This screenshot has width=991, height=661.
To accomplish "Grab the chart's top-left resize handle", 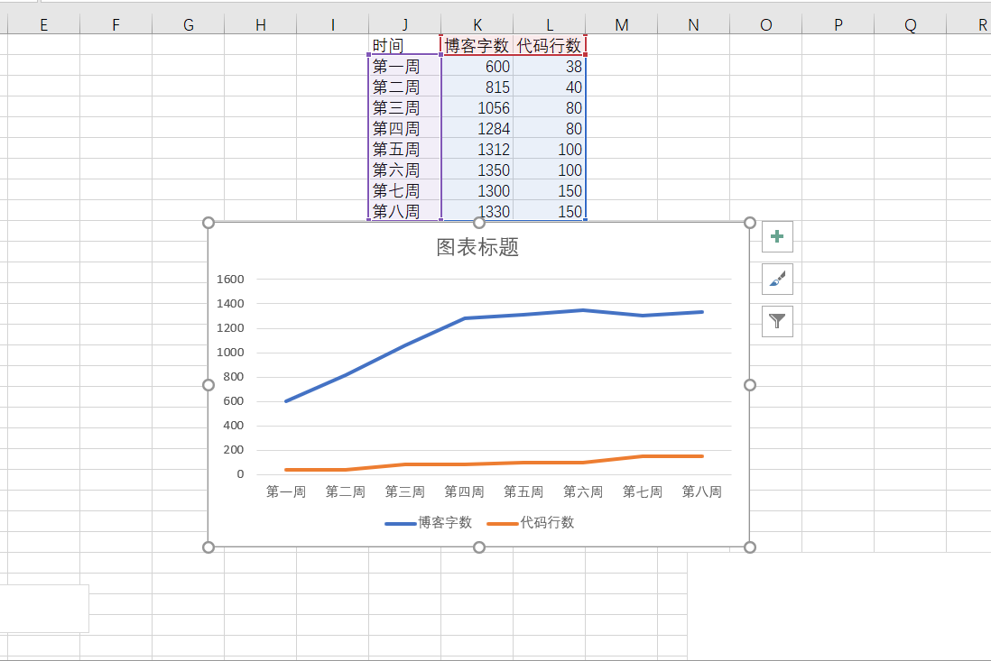I will pyautogui.click(x=208, y=222).
